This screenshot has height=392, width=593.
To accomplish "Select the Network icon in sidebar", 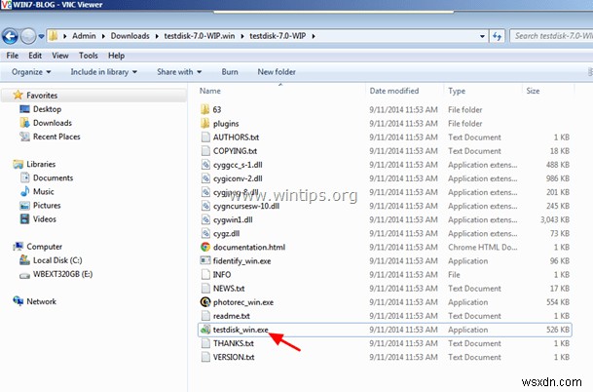I will 18,301.
